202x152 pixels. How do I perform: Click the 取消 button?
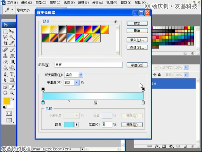point(137,31)
